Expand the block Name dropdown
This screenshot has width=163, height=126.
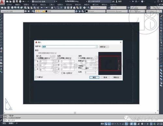point(96,47)
